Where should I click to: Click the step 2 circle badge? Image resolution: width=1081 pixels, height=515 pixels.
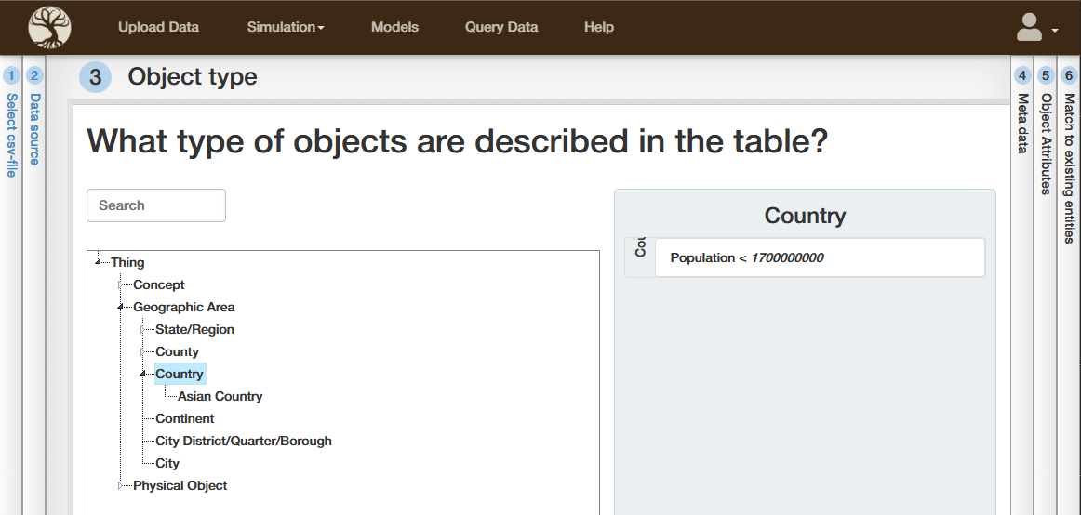click(34, 75)
